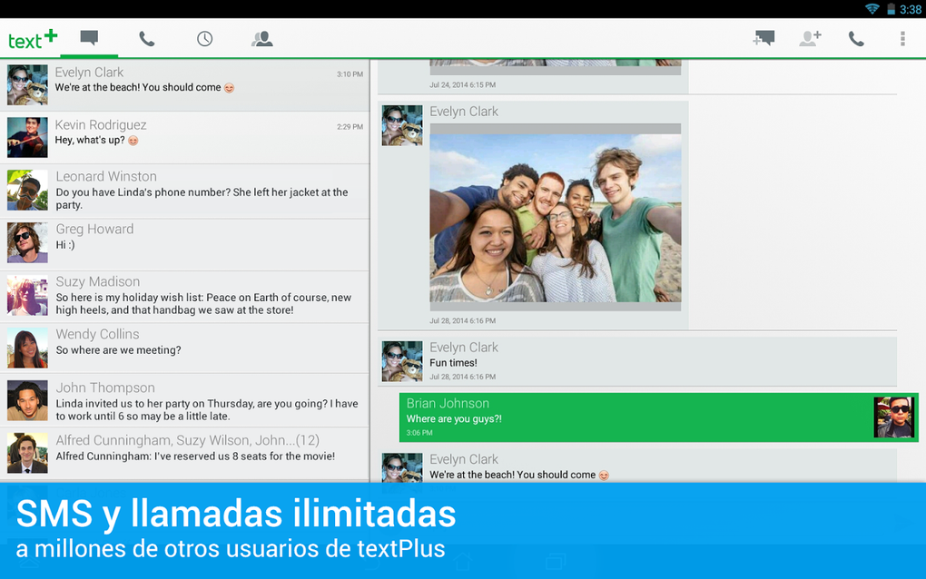The image size is (926, 579).
Task: Click the Jul 28, 2014 6:16 PM photo timestamp
Action: 462,321
